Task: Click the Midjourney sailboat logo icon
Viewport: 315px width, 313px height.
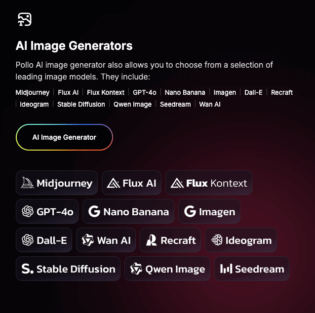Action: click(x=28, y=183)
